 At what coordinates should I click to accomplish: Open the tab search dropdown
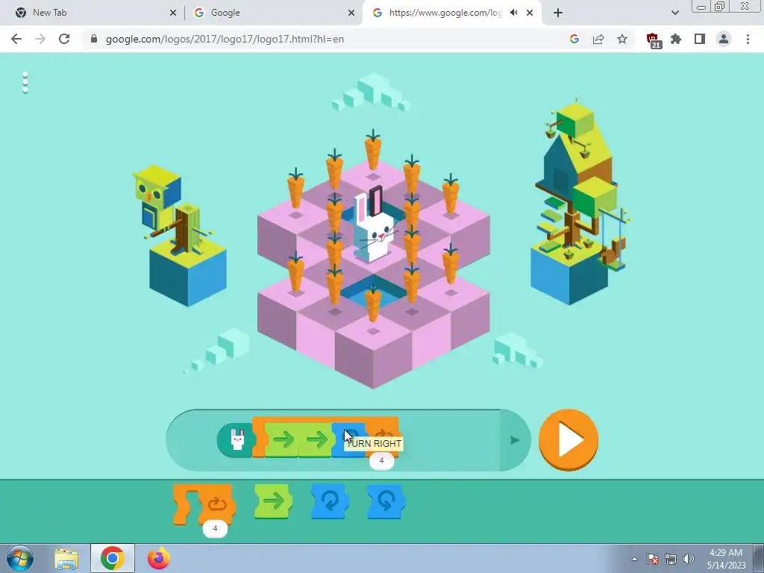pos(674,13)
